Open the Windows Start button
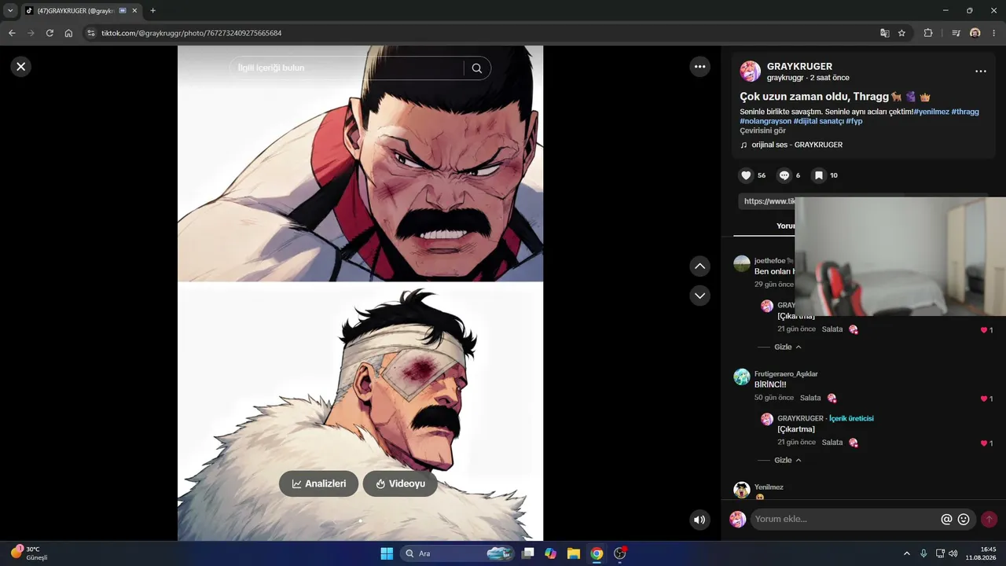 click(x=387, y=553)
